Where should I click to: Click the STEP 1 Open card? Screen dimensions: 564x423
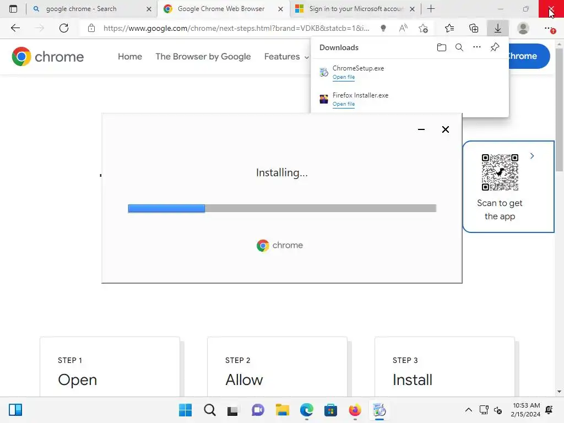coord(110,367)
